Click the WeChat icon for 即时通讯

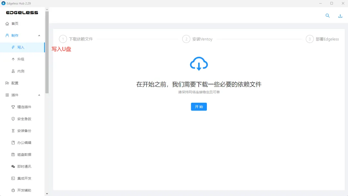click(13, 166)
